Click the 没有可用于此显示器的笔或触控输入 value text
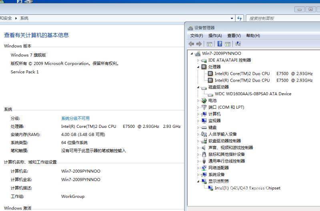The height and width of the screenshot is (211, 320). tap(94, 151)
